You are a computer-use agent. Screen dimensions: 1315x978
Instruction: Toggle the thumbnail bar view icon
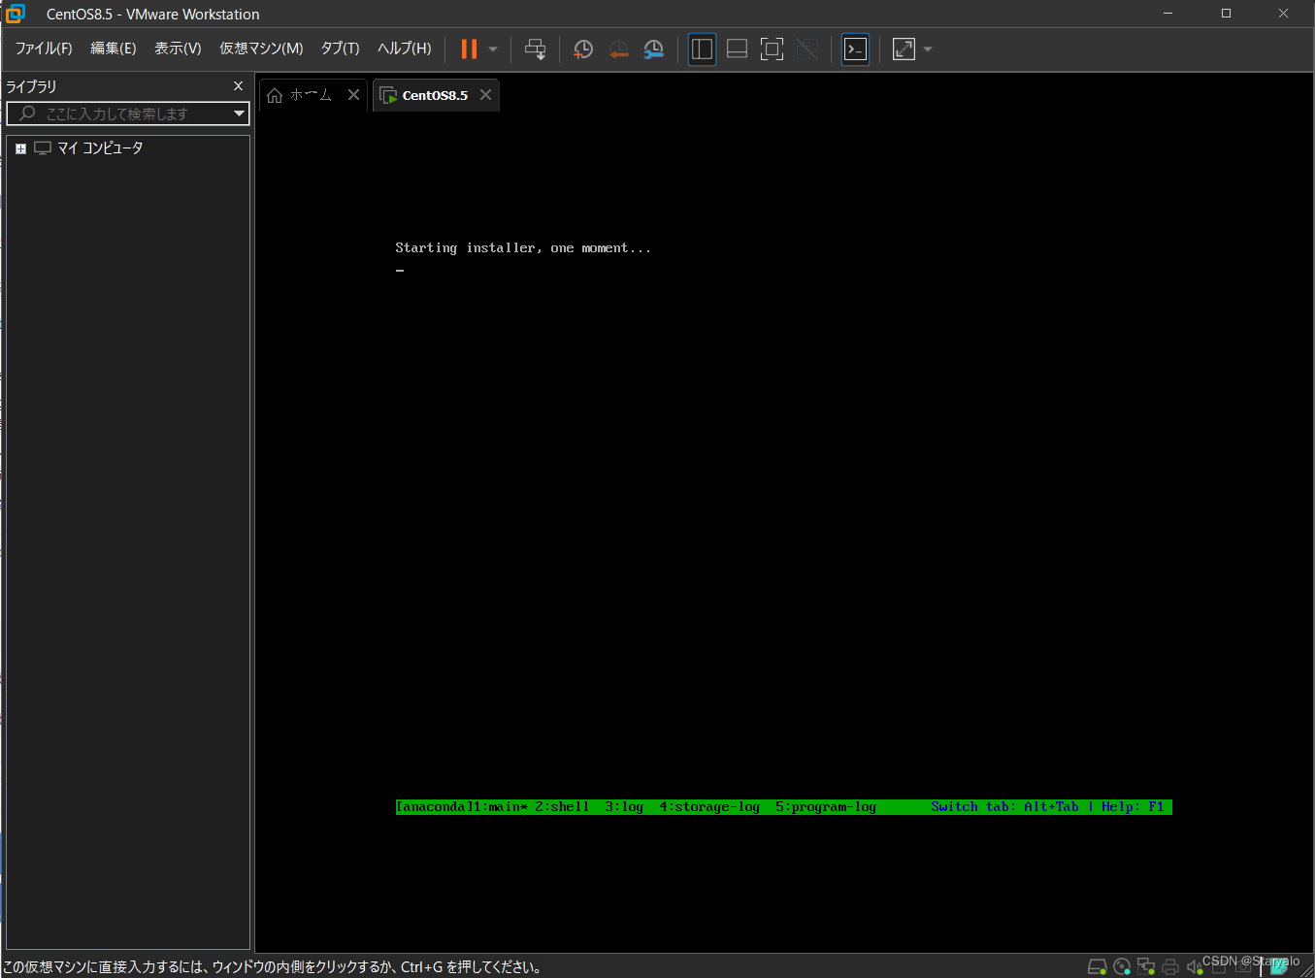point(737,49)
